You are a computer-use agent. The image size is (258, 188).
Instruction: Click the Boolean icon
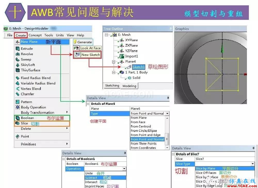18,118
